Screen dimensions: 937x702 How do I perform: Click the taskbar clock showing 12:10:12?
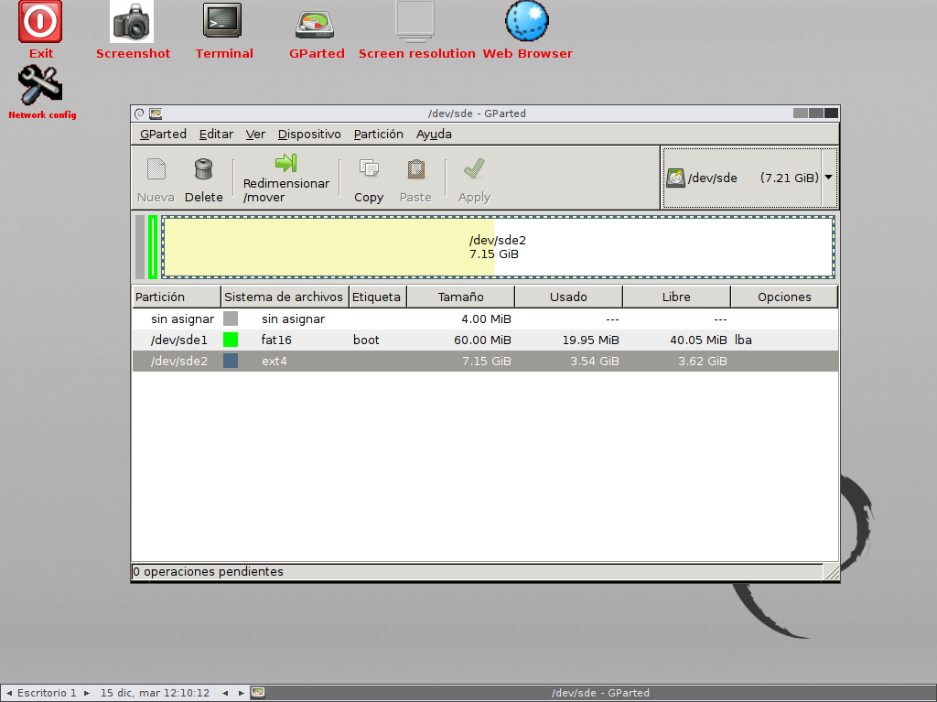155,693
